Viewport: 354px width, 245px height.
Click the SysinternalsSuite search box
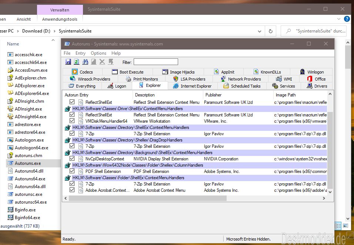tap(314, 31)
